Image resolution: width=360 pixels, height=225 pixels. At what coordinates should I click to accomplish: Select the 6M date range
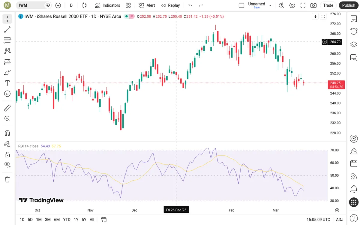point(57,220)
